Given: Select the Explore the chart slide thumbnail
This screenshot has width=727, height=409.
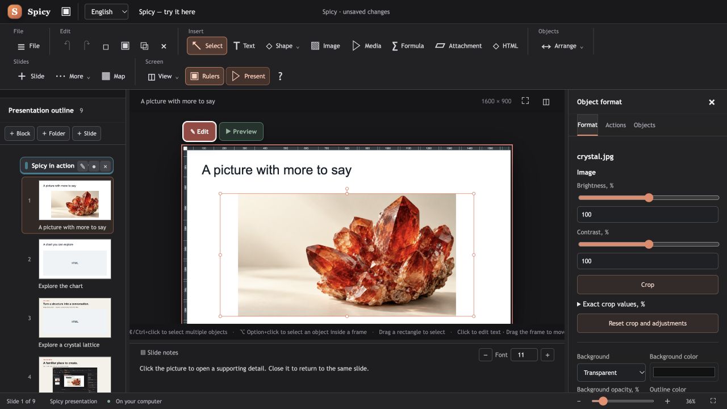Looking at the screenshot, I should (75, 259).
